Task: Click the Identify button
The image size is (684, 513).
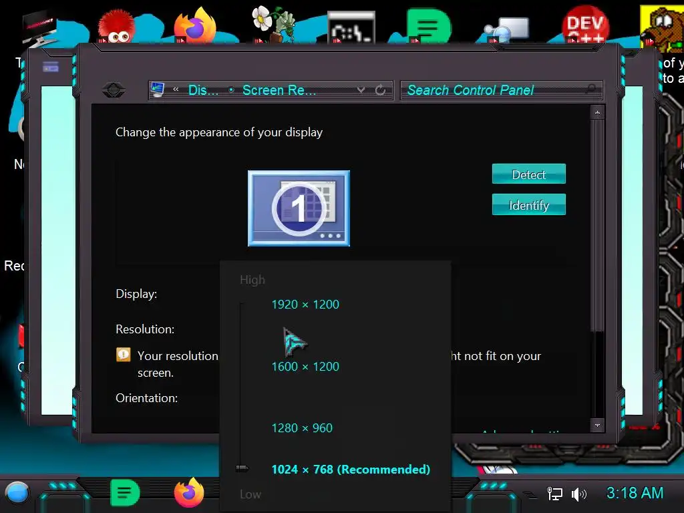Action: [529, 204]
